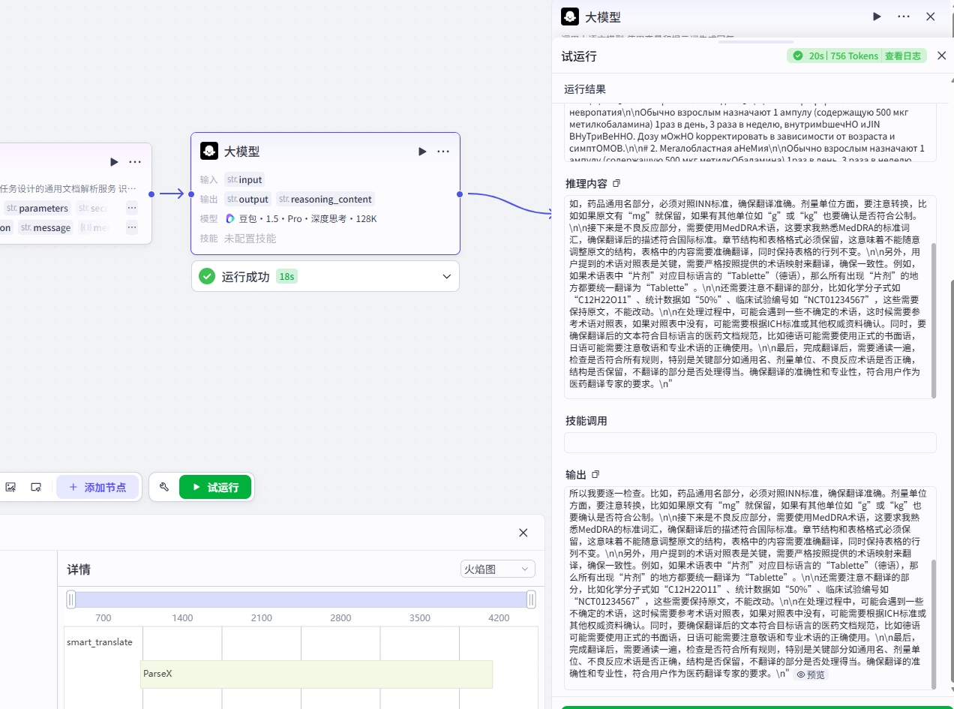Click the 大模型 avatar icon in side panel header
Screen dimensions: 954x709
coord(570,17)
